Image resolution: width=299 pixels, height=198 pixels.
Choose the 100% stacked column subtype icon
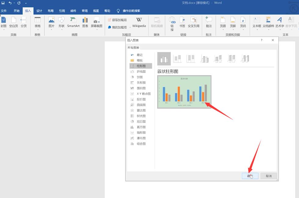click(x=191, y=59)
